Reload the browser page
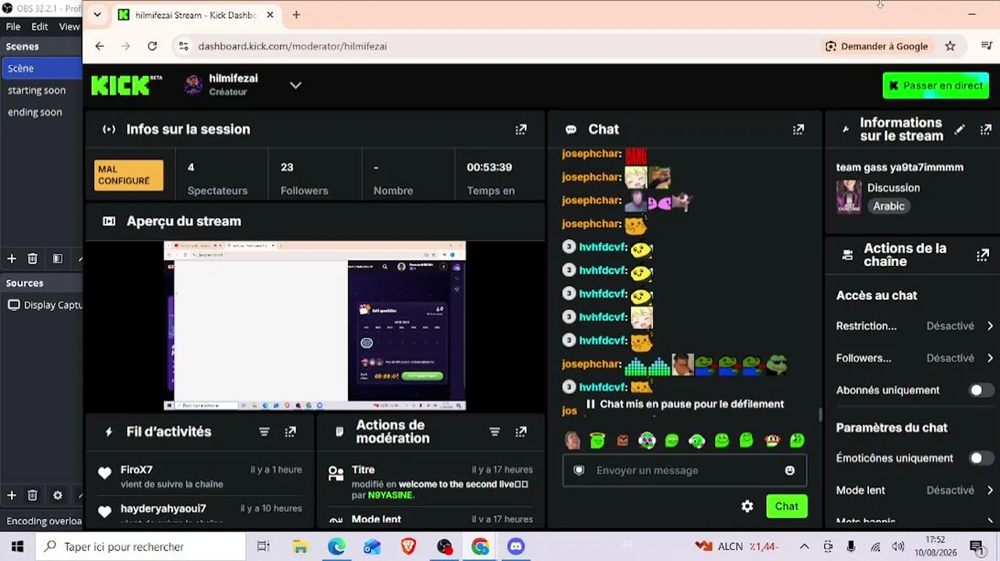Screen dimensions: 1000x561 [152, 46]
